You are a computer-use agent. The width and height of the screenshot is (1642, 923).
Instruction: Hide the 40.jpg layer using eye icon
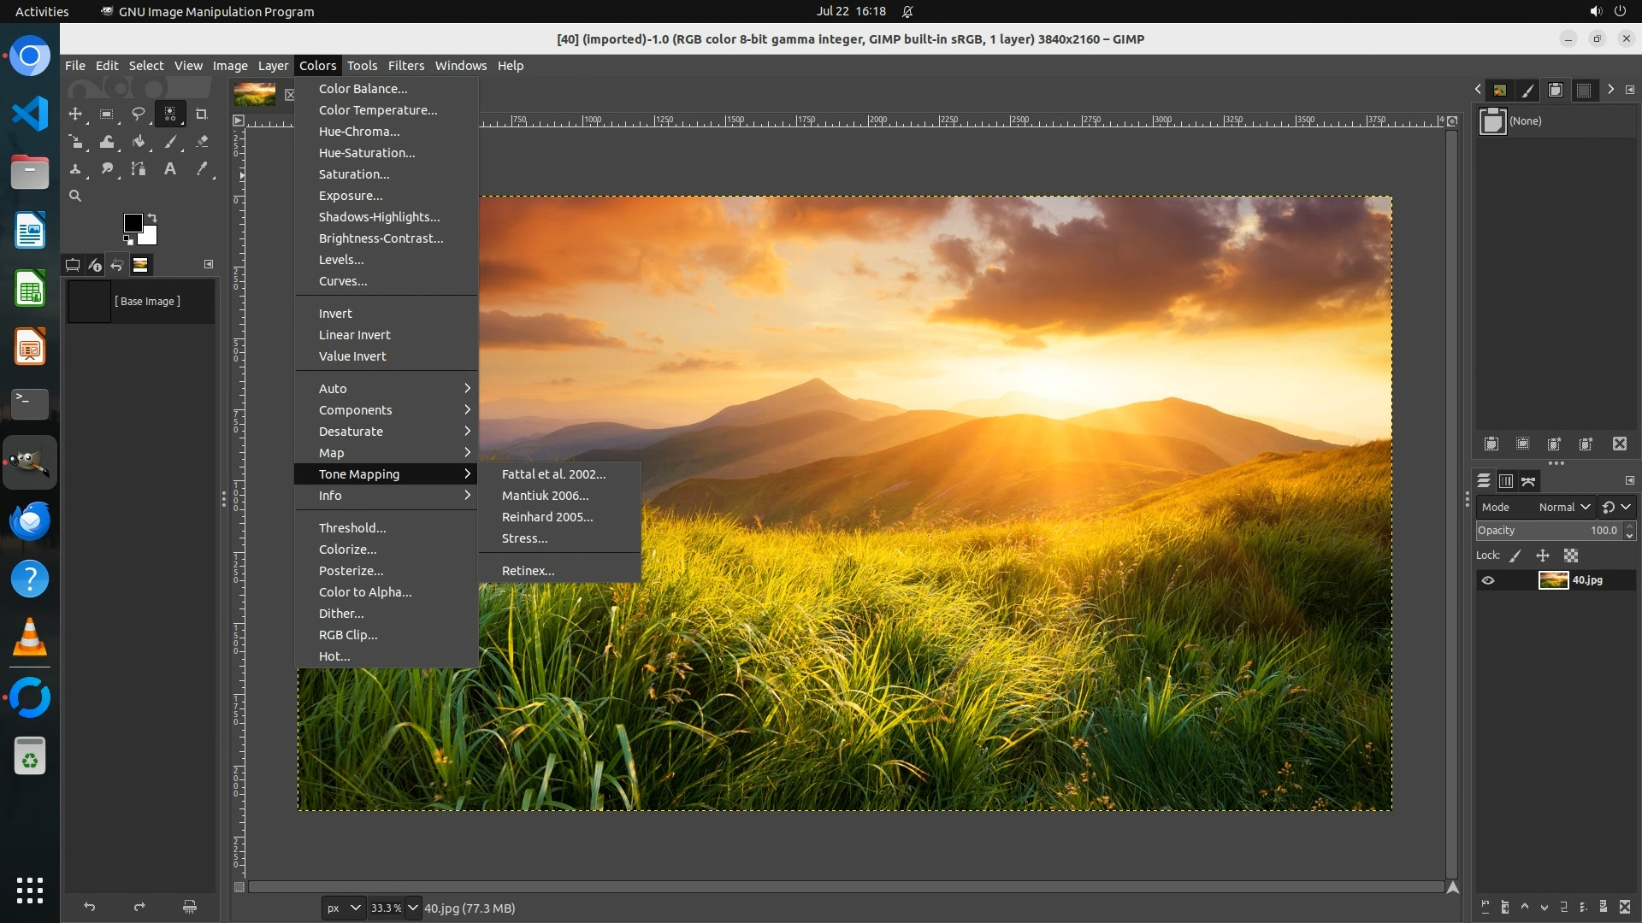pos(1488,580)
